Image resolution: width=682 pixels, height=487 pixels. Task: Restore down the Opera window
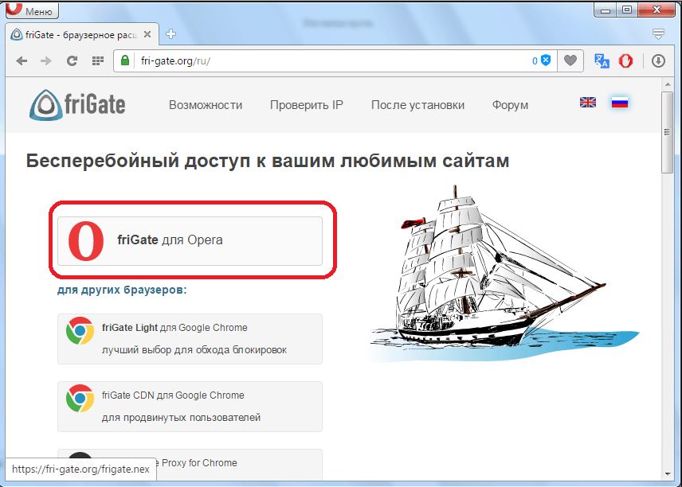click(x=627, y=10)
